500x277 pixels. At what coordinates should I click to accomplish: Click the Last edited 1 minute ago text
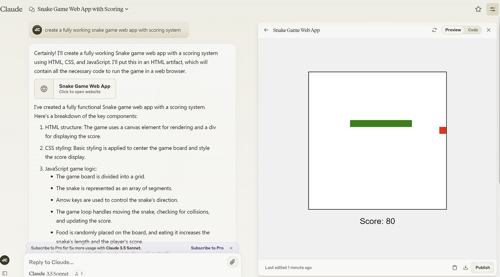(288, 268)
